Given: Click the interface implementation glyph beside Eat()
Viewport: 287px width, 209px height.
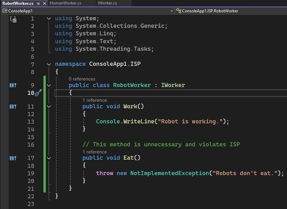Looking at the screenshot, I should (13, 158).
